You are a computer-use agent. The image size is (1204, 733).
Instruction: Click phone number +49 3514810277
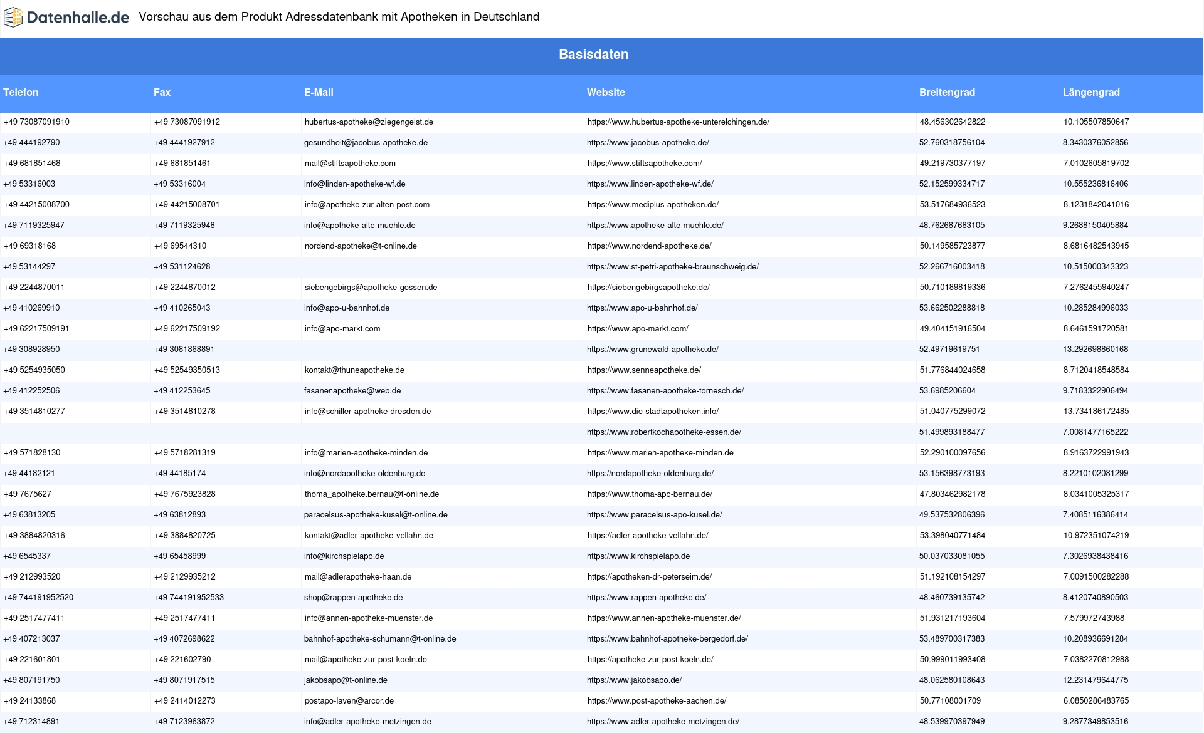tap(34, 412)
